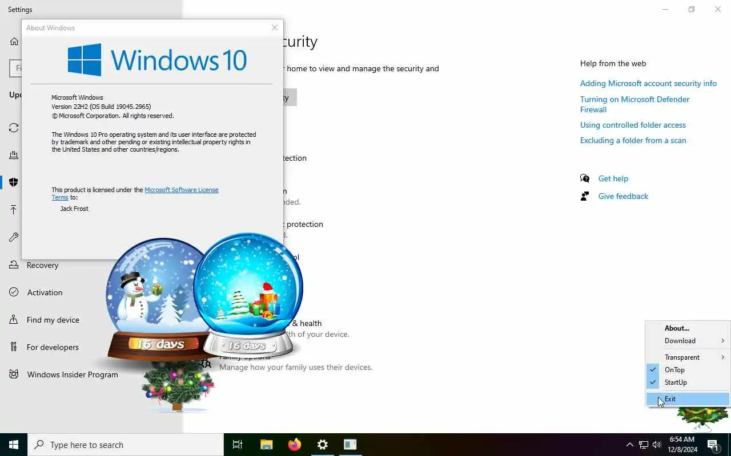
Task: Click the Recovery sidebar icon
Action: (x=14, y=265)
